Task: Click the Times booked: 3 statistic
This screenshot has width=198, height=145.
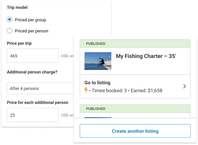Action: tap(109, 91)
